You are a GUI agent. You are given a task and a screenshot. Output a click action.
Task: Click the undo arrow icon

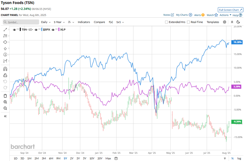click(x=5, y=81)
